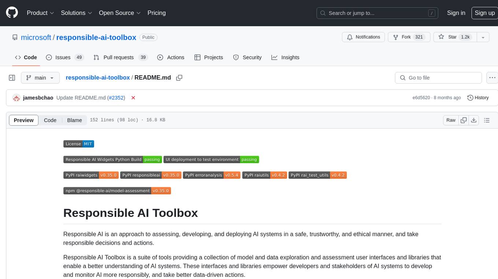The height and width of the screenshot is (279, 498).
Task: Switch to Preview view
Action: [24, 120]
